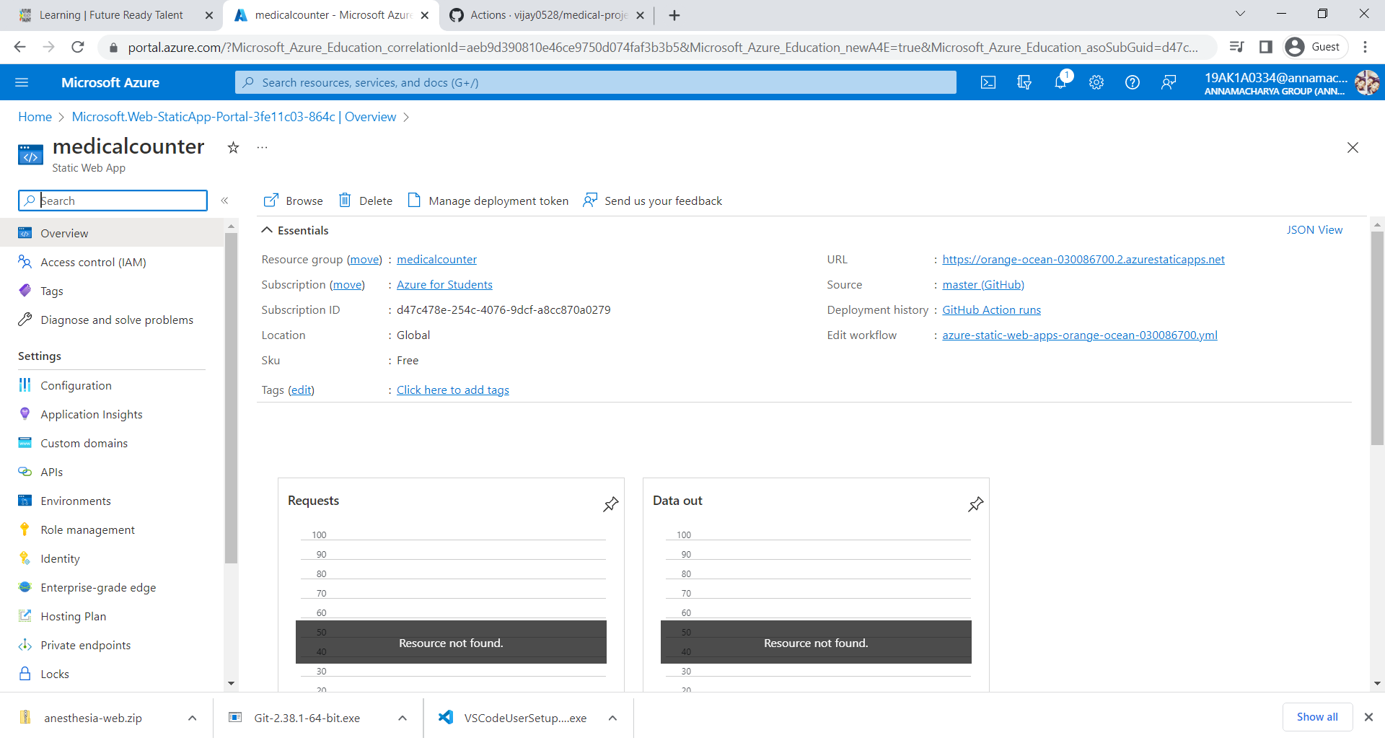Open options for VSCodeUserSetup download

tap(612, 718)
